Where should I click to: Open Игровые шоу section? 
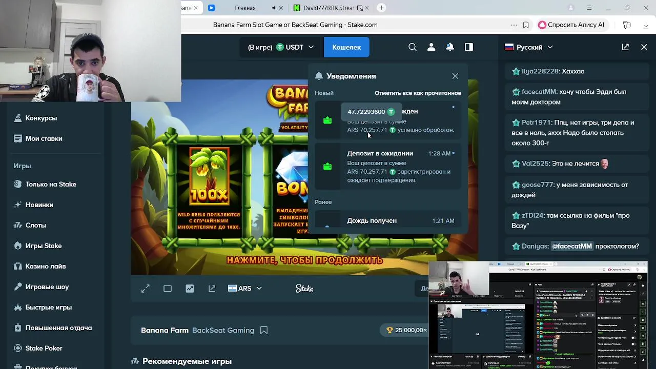point(47,286)
